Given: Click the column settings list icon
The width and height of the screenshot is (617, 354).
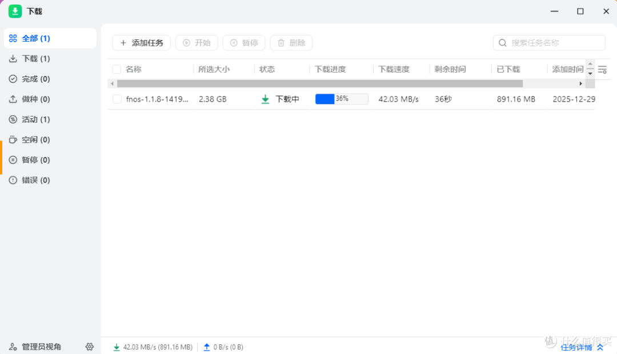Looking at the screenshot, I should (x=603, y=70).
